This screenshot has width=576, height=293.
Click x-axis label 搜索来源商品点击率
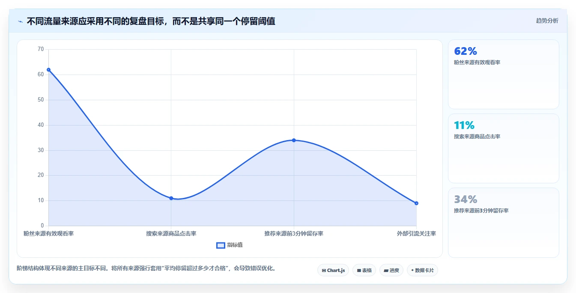tap(171, 233)
